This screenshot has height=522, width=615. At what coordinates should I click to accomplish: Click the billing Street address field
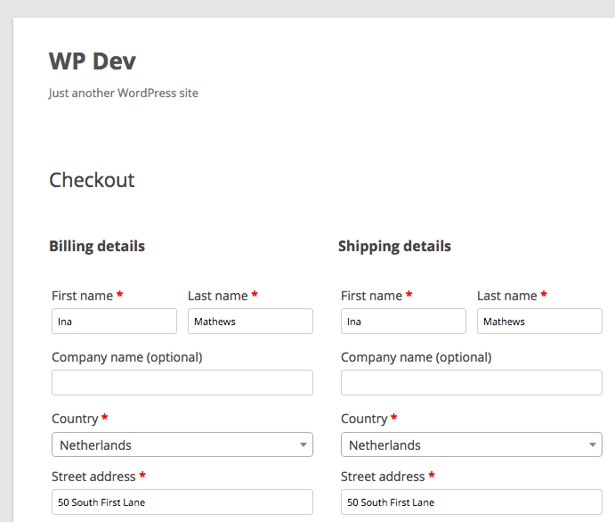tap(182, 502)
